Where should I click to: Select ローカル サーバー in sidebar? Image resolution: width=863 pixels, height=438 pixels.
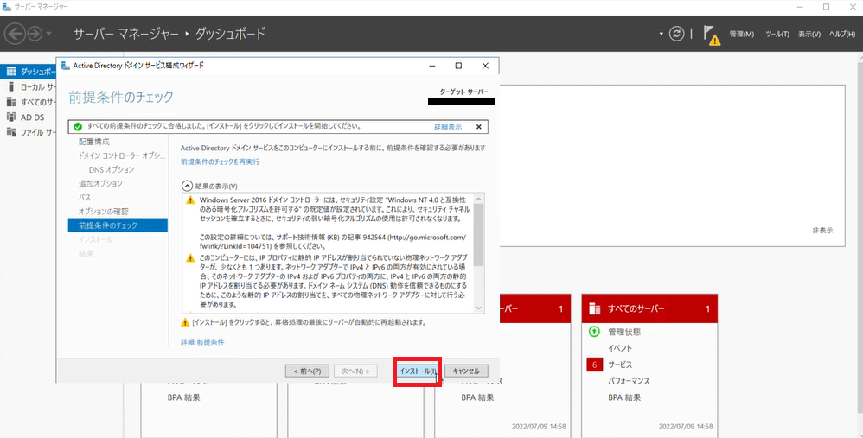(28, 87)
